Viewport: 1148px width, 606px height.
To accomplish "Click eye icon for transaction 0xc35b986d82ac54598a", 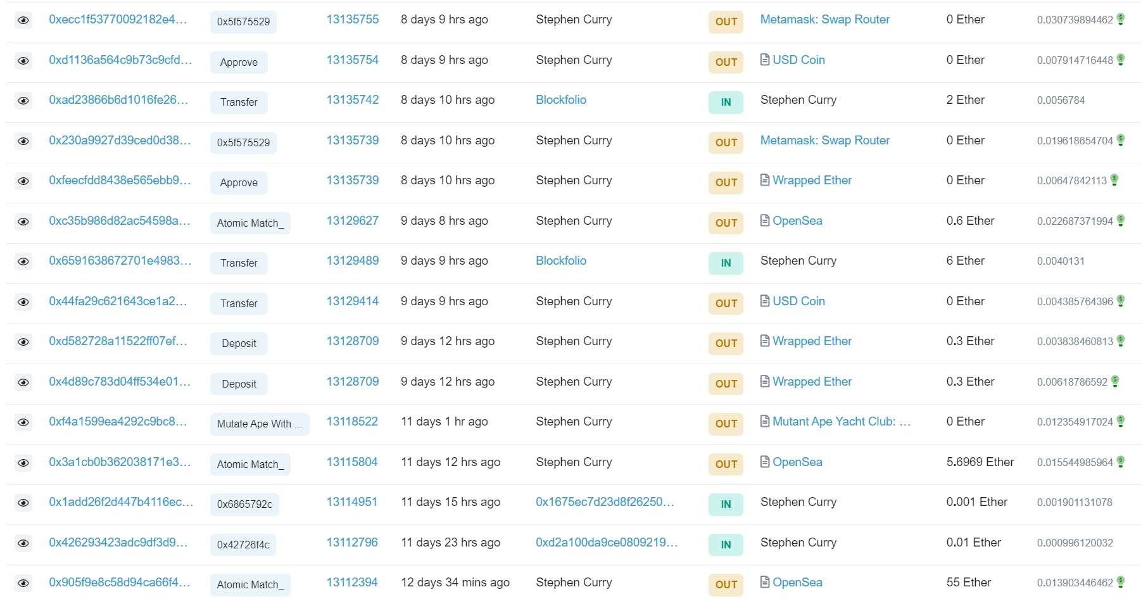I will [23, 222].
